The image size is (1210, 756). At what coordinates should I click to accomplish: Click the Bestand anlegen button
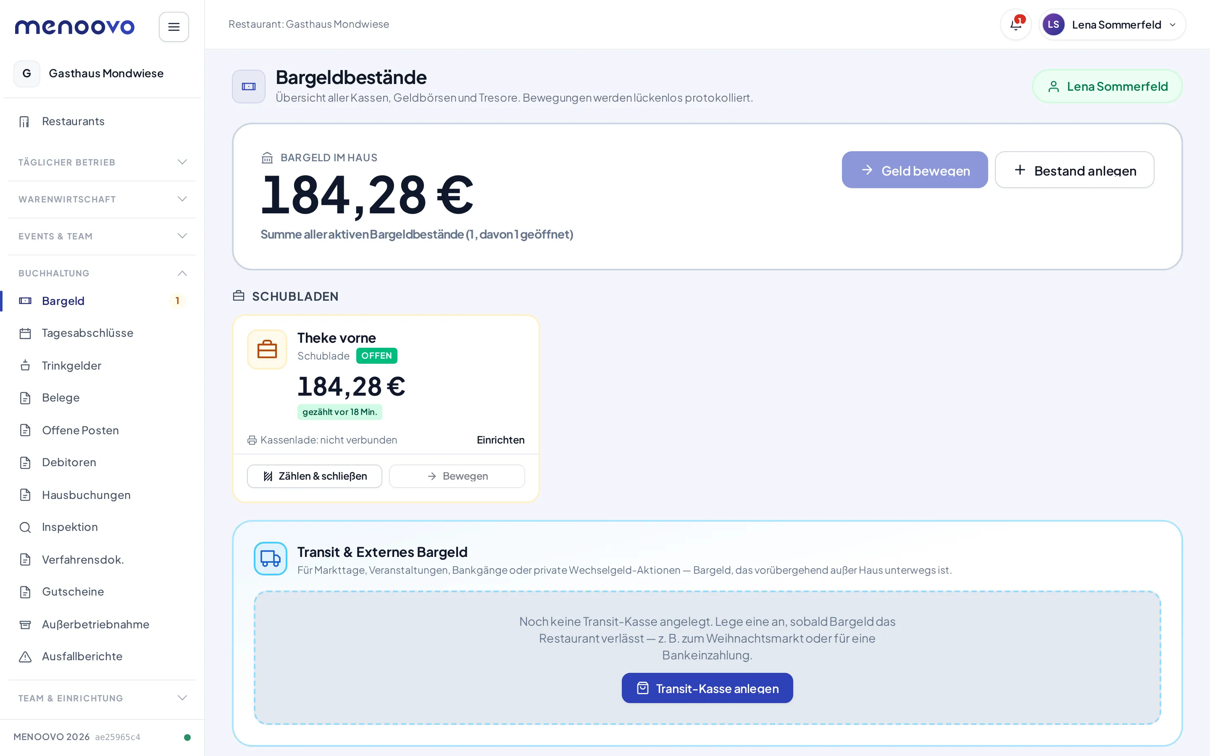(x=1074, y=170)
